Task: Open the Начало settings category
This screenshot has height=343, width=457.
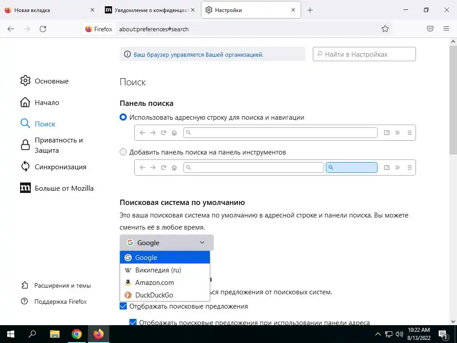Action: [x=40, y=102]
